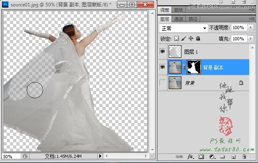Toggle lock image pixels brush icon
The image size is (258, 163).
(183, 38)
